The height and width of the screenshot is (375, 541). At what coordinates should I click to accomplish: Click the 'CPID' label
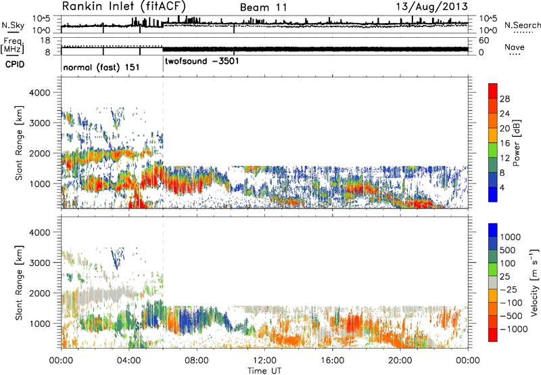click(x=15, y=64)
